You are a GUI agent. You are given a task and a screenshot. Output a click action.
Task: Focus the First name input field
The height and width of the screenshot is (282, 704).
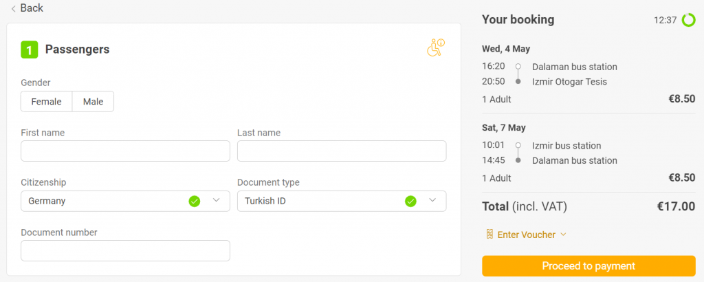[125, 151]
